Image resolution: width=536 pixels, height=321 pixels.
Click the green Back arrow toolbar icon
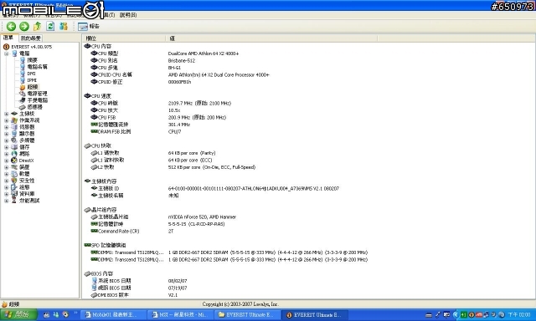pyautogui.click(x=11, y=26)
